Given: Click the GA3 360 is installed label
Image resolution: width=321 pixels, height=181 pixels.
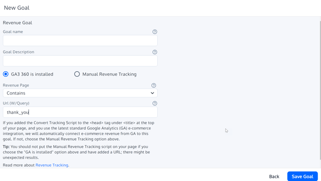Looking at the screenshot, I should [x=32, y=74].
